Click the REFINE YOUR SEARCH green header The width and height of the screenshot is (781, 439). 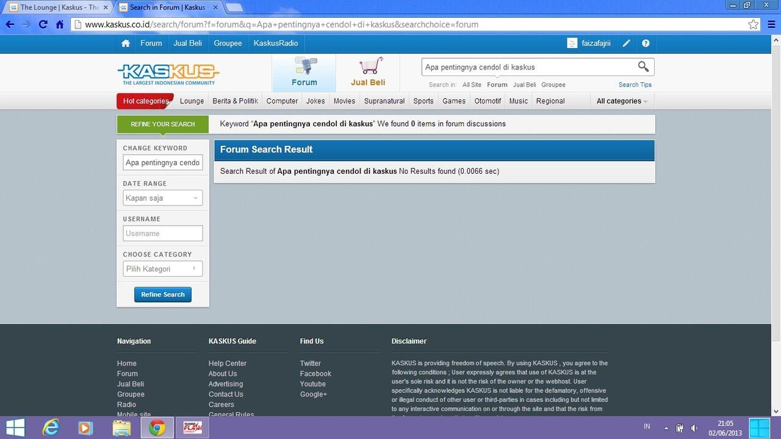163,124
